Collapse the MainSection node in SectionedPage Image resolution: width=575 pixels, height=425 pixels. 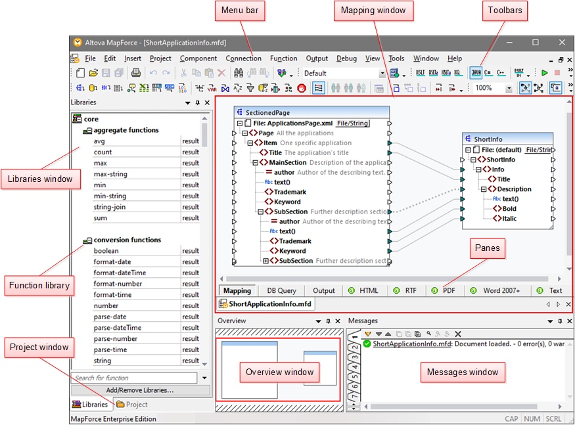pos(255,162)
